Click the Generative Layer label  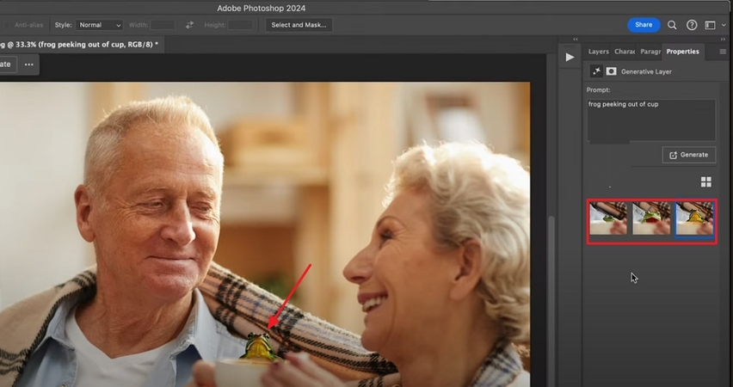click(x=646, y=72)
